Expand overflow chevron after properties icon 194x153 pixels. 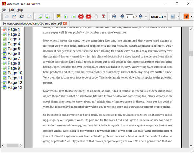(178, 16)
